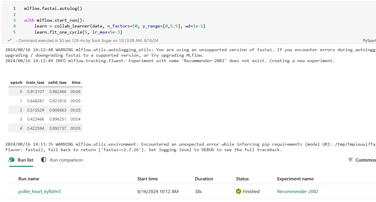Click the 38s duration cell
376x202 pixels.
tap(198, 191)
